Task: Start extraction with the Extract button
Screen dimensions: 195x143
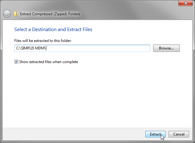Action: (x=155, y=134)
